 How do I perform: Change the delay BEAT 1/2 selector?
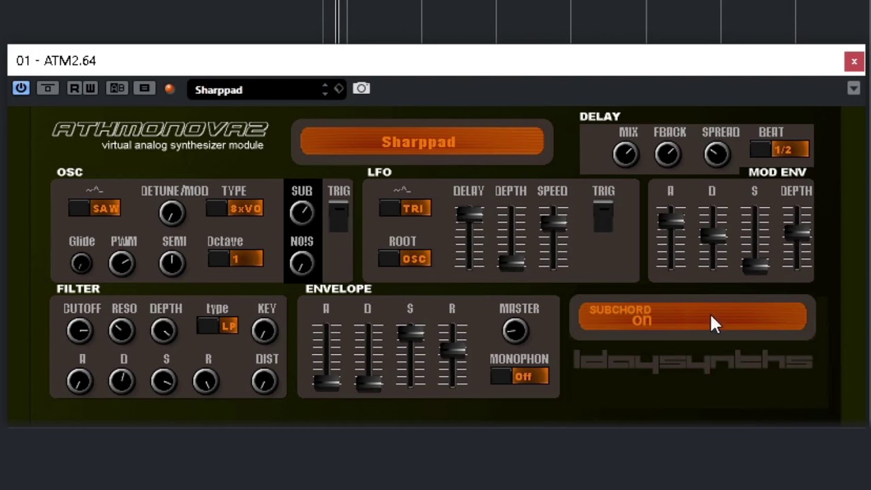[x=779, y=149]
